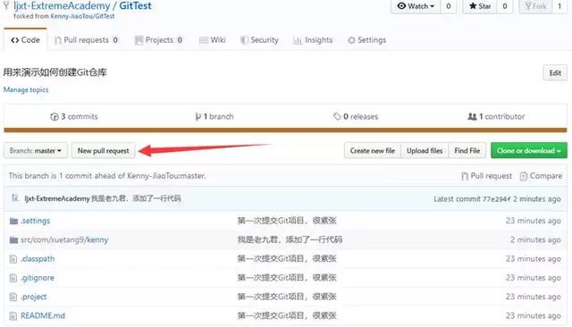Screen dimensions: 572x327
Task: Open the Branch: master dropdown
Action: pos(36,151)
